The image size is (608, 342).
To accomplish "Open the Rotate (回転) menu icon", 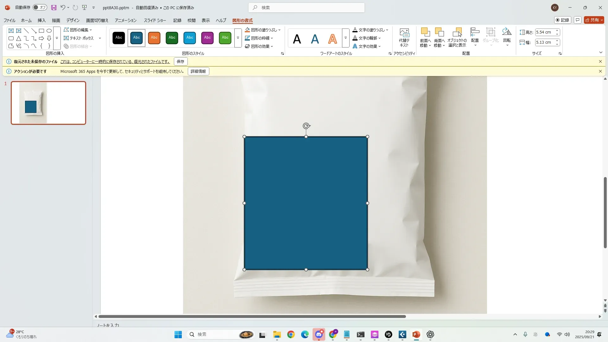I will pyautogui.click(x=507, y=32).
